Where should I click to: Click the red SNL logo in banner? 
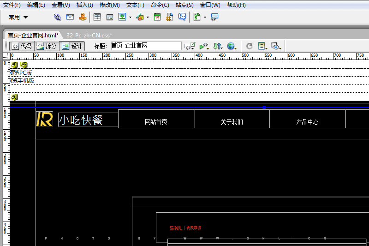[x=185, y=228]
